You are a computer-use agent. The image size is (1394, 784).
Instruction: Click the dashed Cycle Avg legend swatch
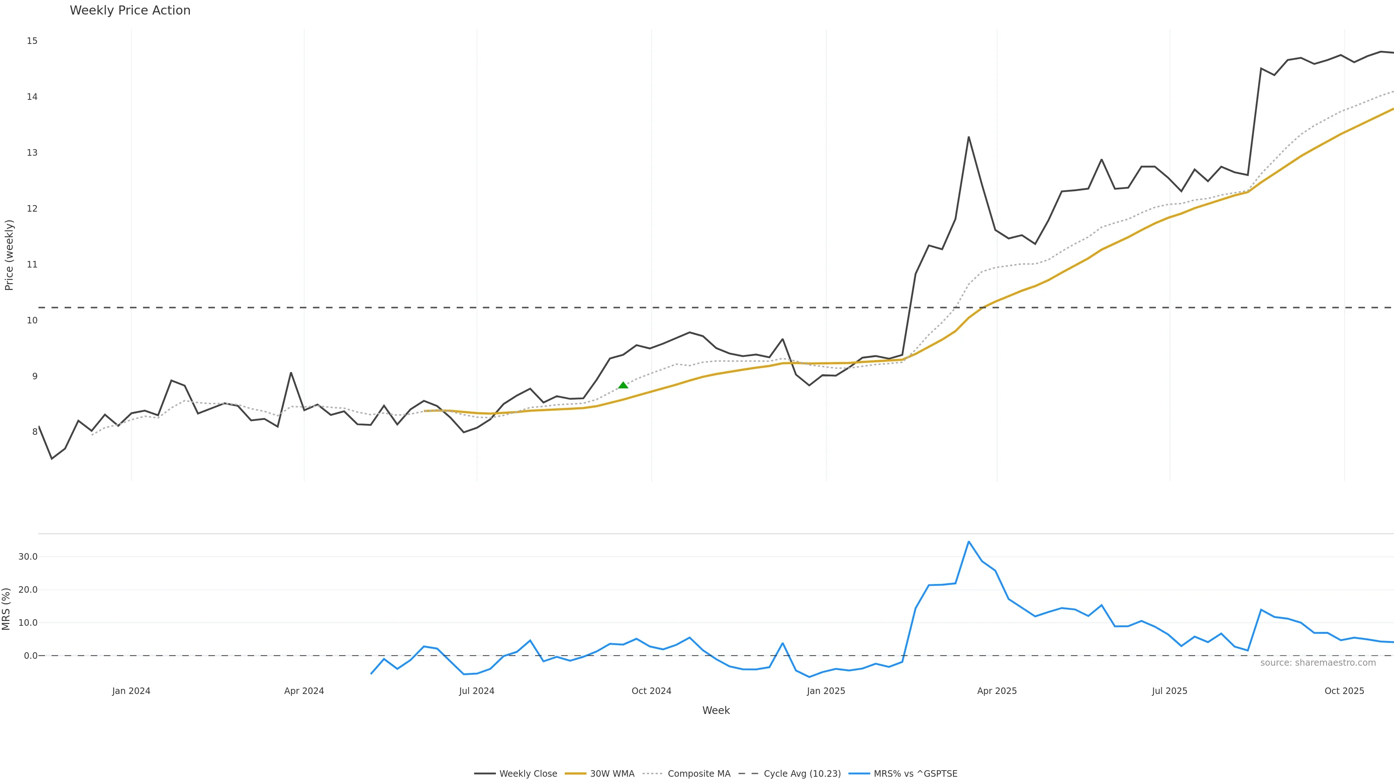[749, 774]
